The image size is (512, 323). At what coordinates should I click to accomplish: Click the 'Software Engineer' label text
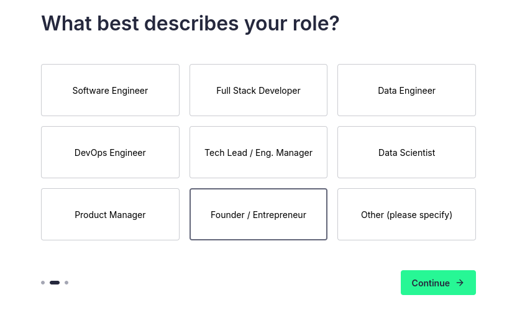(x=110, y=91)
